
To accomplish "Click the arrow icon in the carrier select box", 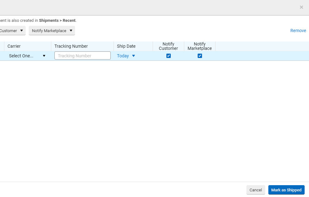I will pyautogui.click(x=44, y=56).
